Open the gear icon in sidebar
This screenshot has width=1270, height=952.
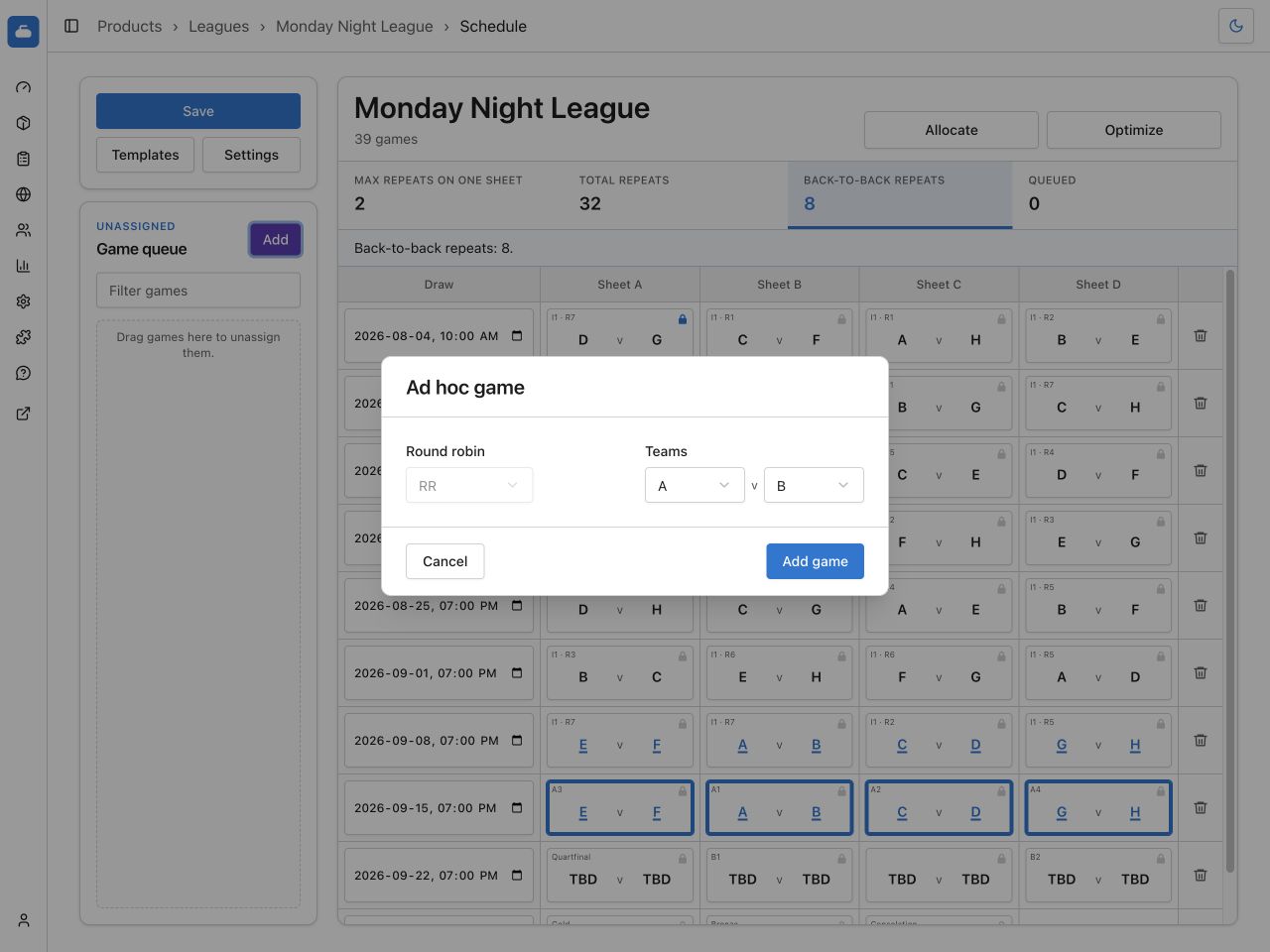pos(24,301)
